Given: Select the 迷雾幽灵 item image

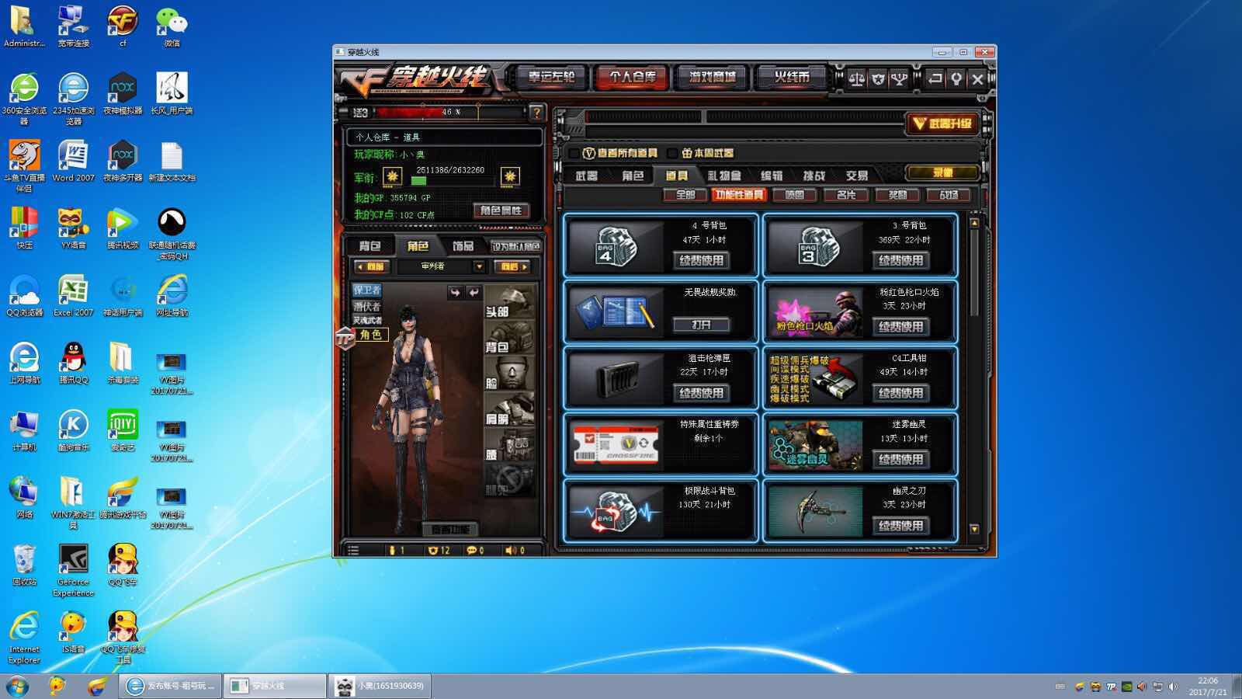Looking at the screenshot, I should tap(815, 444).
